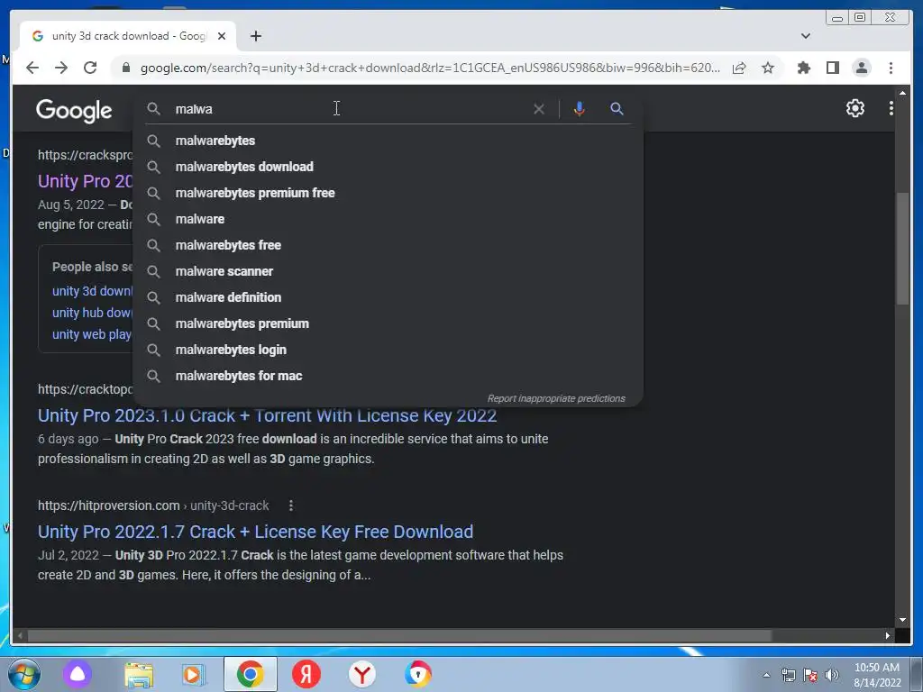The width and height of the screenshot is (923, 692).
Task: Choose the malwarebytes login suggestion
Action: [388, 350]
